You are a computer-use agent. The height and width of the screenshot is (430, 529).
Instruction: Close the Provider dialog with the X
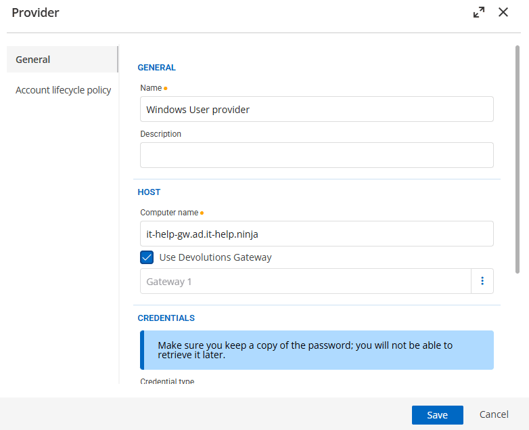pyautogui.click(x=503, y=12)
